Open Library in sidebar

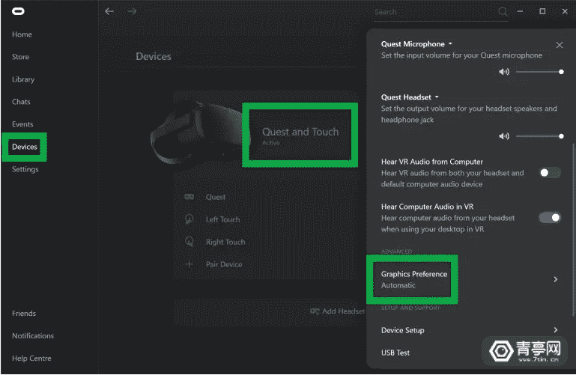click(23, 79)
